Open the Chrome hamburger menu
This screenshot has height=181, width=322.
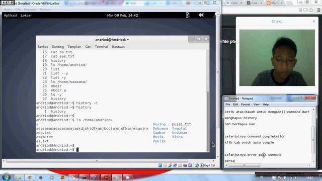[x=318, y=10]
